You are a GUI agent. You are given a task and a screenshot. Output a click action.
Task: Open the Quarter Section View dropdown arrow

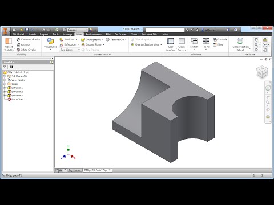[x=161, y=44]
